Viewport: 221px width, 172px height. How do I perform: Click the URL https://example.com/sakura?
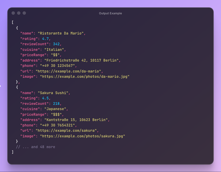66,130
